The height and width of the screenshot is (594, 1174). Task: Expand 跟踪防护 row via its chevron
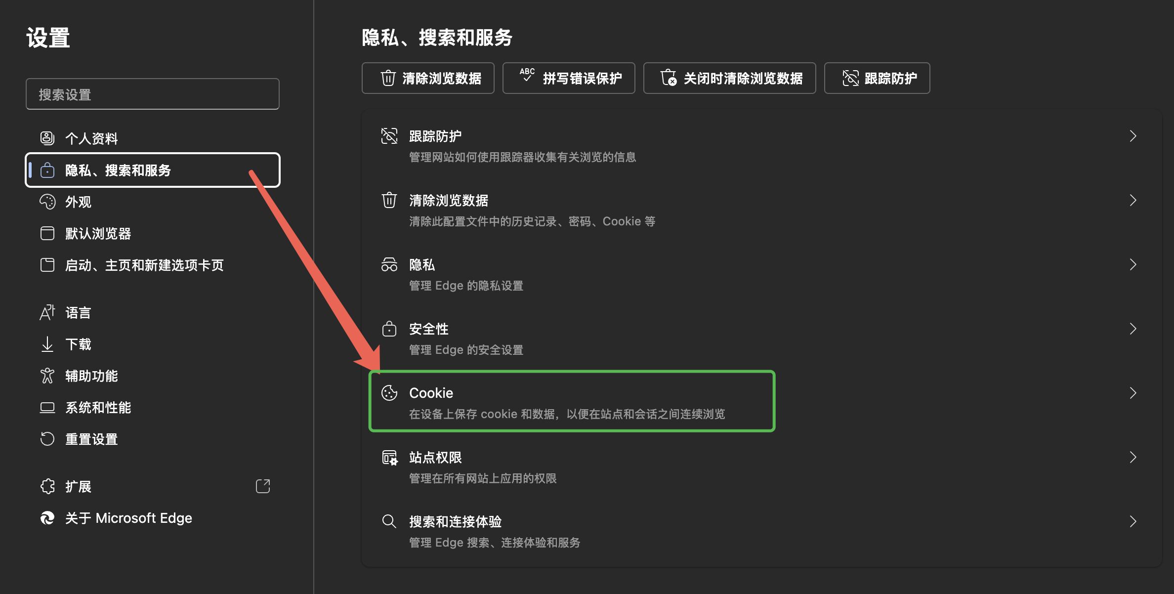(1133, 136)
